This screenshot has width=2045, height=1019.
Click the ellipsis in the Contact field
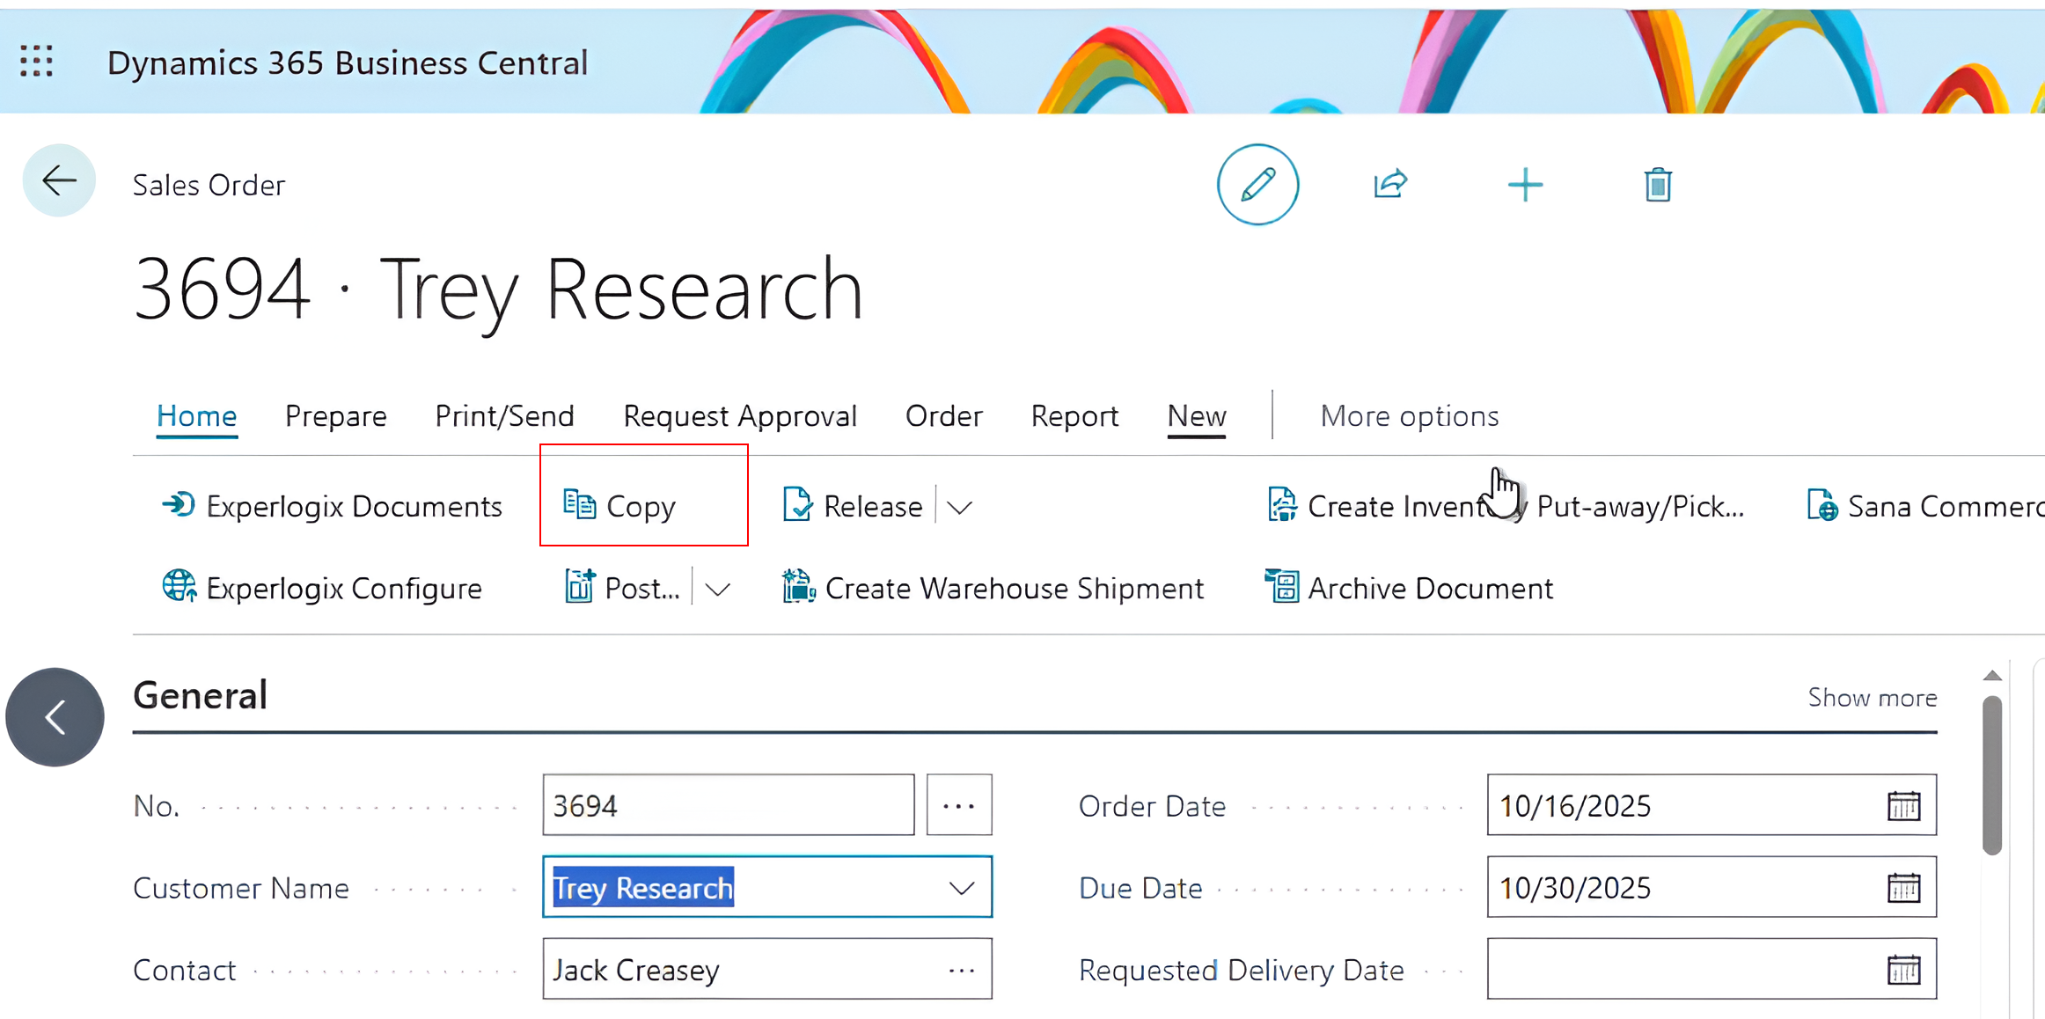[x=962, y=970]
